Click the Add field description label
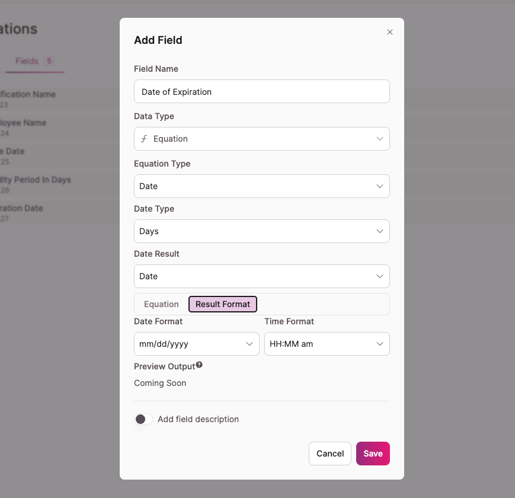The height and width of the screenshot is (498, 515). click(x=198, y=419)
